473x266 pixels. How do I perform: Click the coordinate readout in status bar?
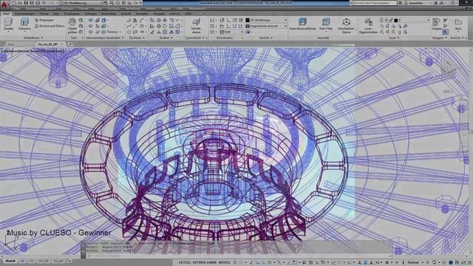[197, 262]
